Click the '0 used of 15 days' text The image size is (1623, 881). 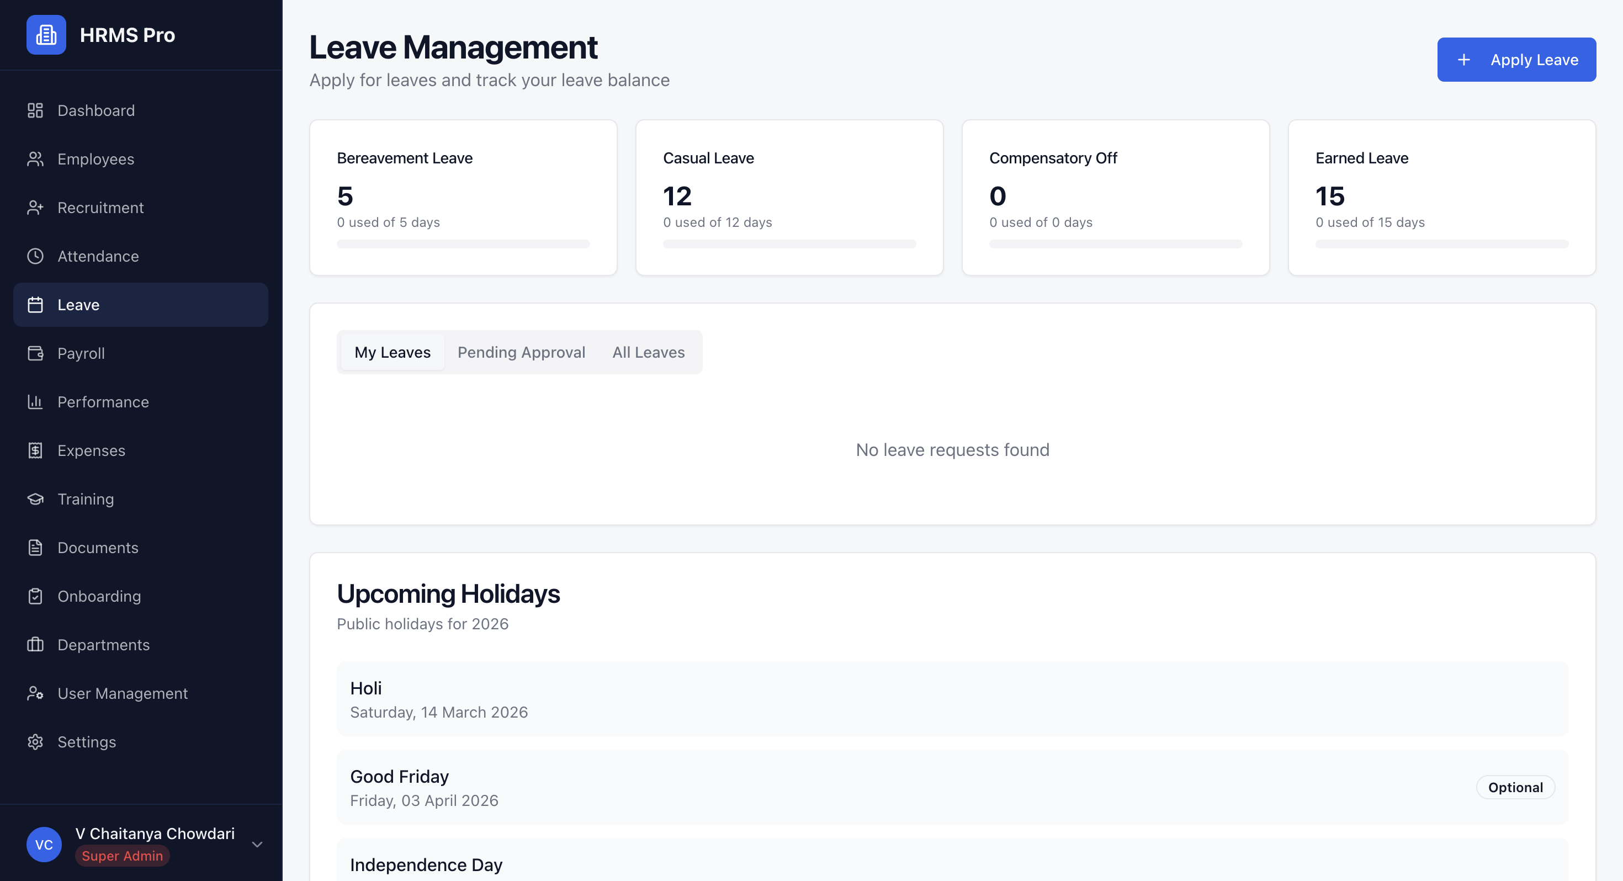point(1370,222)
